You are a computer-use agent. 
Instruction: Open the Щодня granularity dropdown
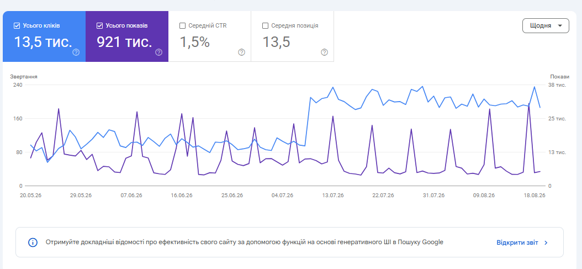coord(545,25)
